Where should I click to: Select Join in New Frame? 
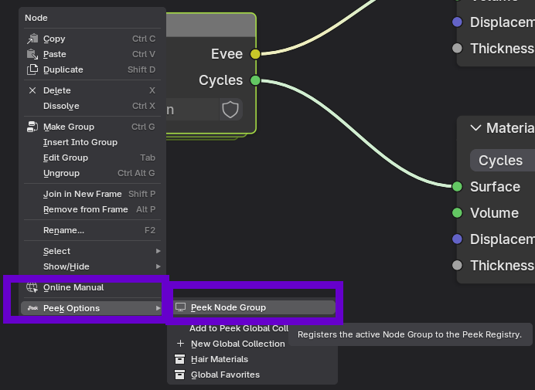[x=91, y=194]
